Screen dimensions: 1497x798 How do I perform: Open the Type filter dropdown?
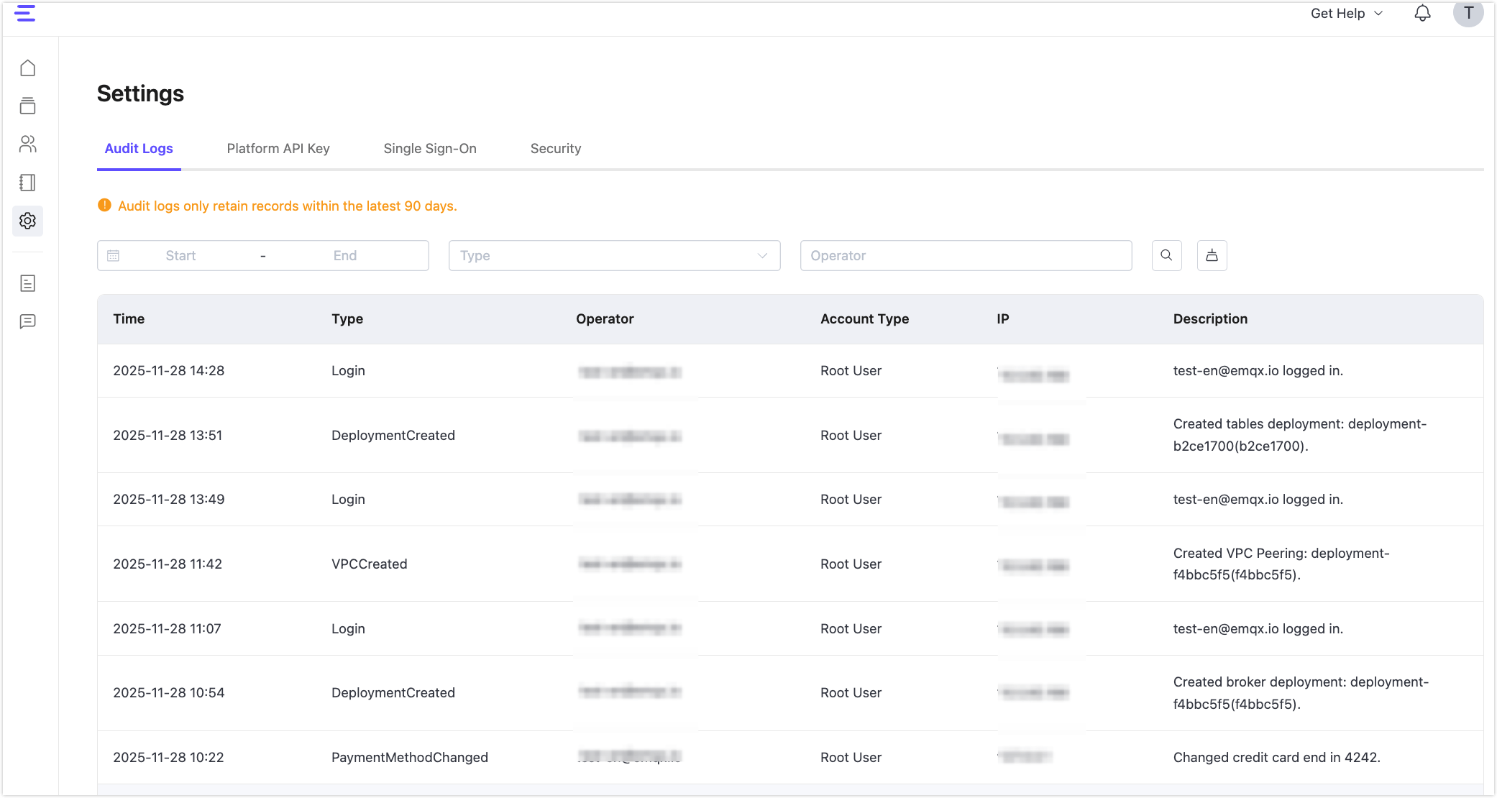(x=614, y=255)
